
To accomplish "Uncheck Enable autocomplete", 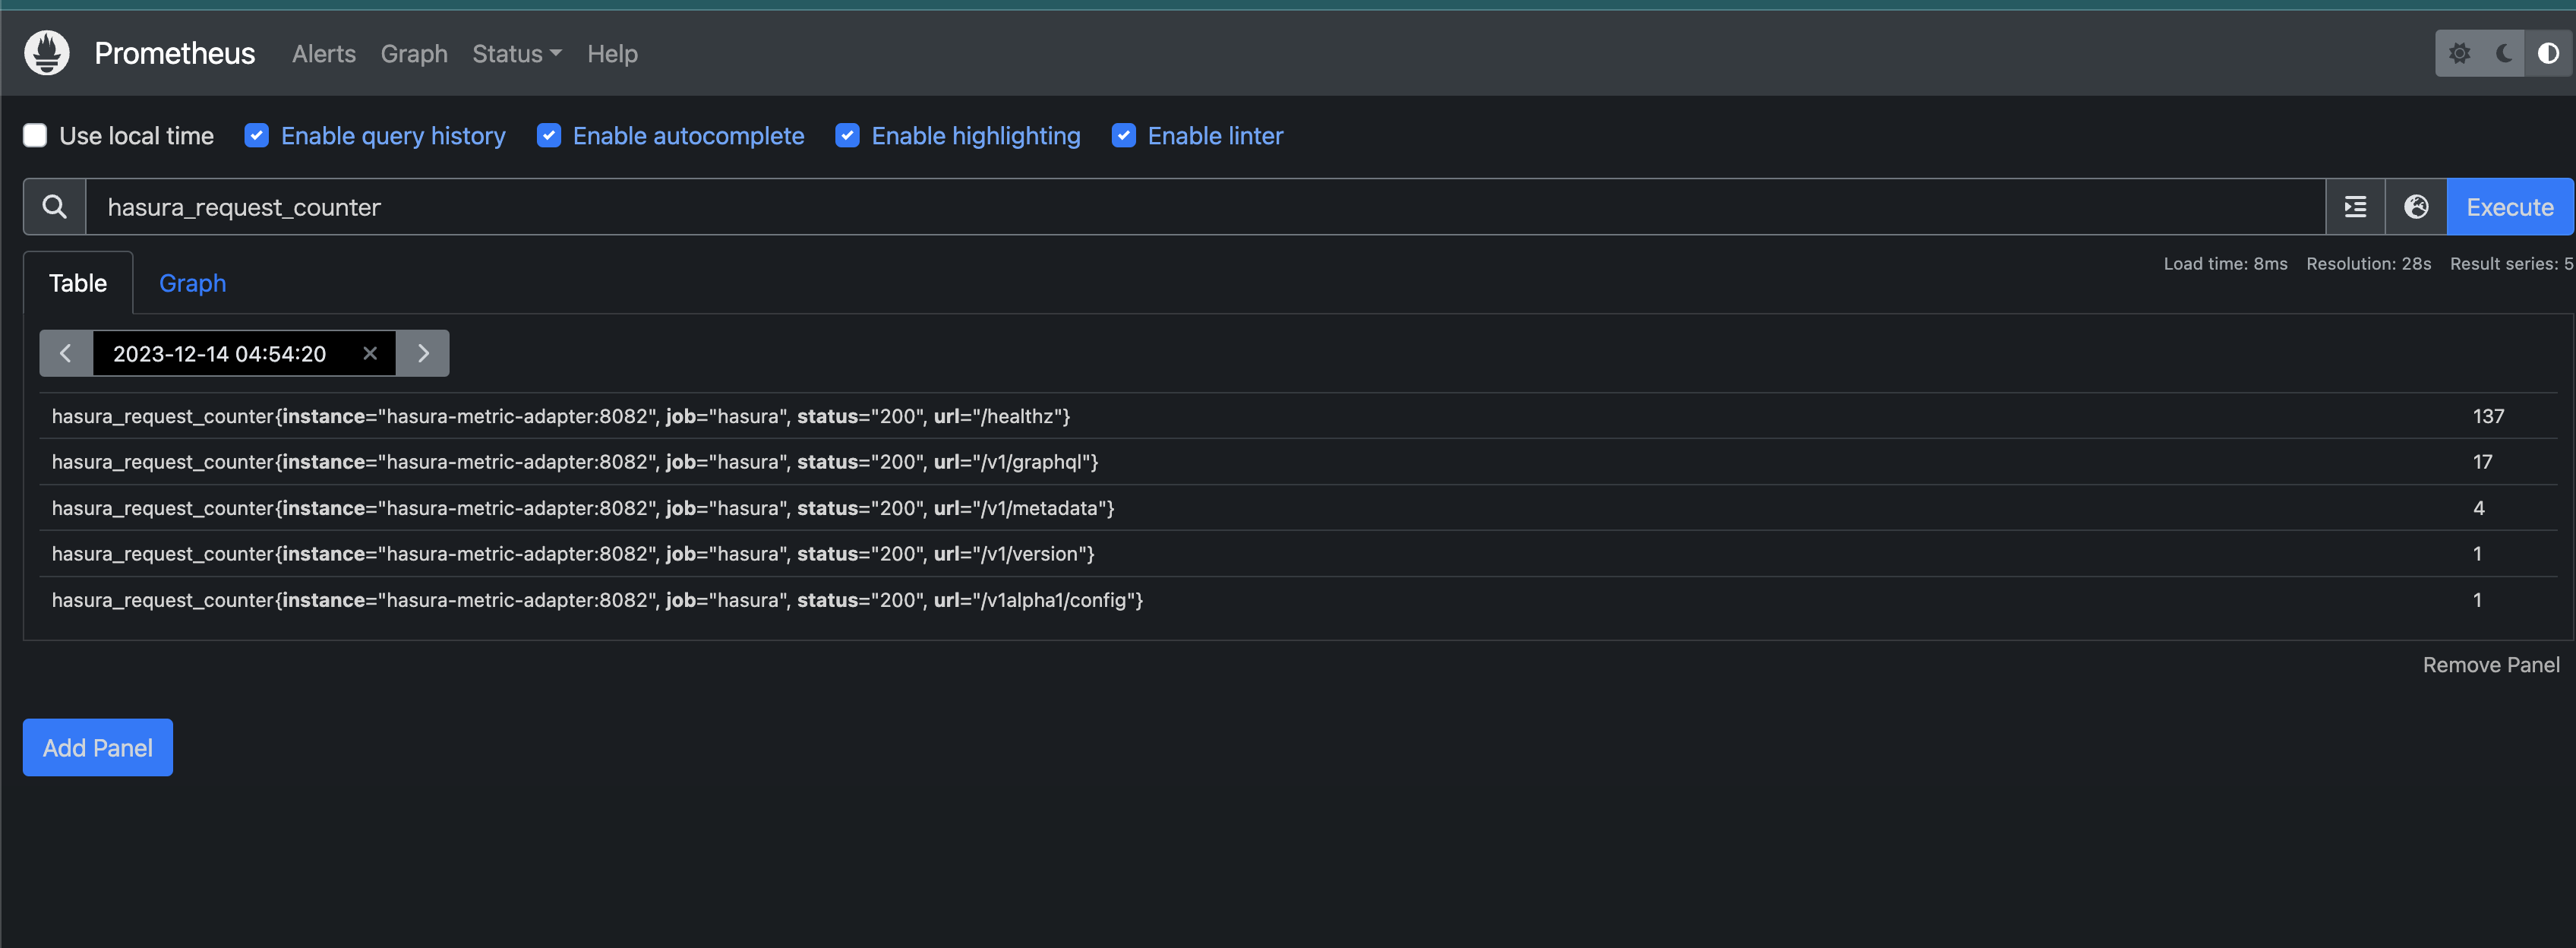I will click(x=549, y=136).
